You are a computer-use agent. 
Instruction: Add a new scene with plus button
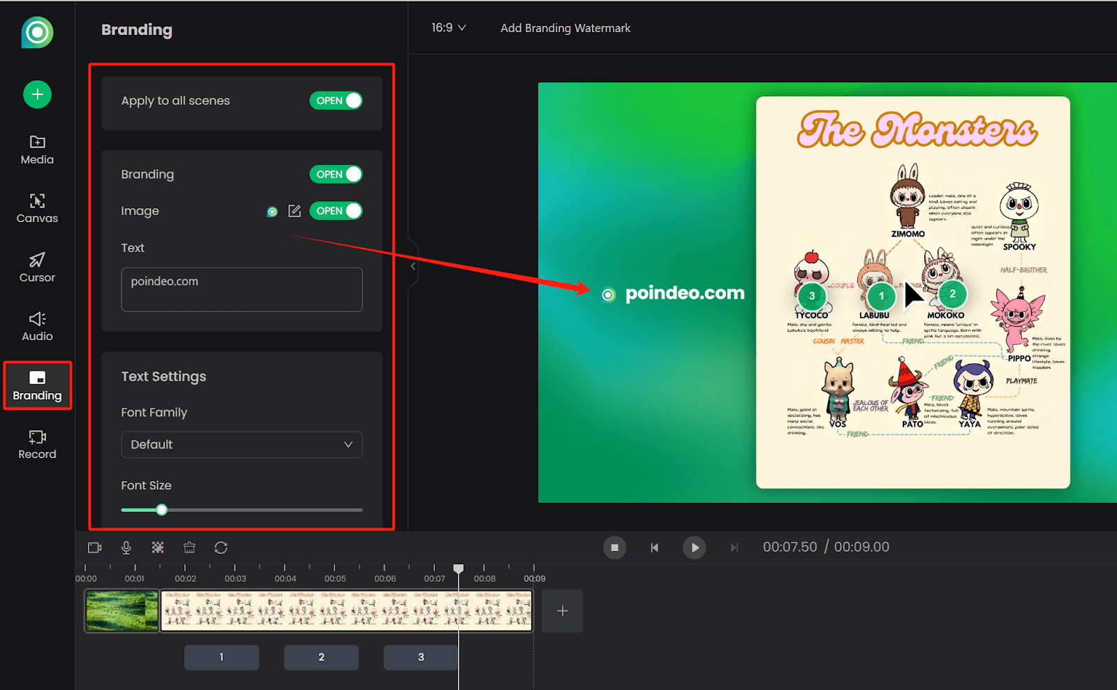click(x=563, y=611)
